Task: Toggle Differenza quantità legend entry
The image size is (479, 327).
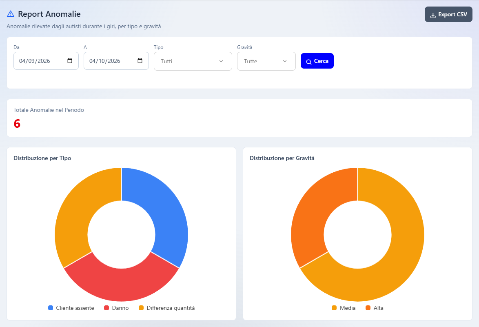Action: pos(166,308)
